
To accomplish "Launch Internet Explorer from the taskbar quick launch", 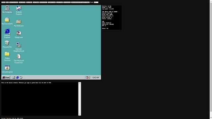I will click(18, 77).
